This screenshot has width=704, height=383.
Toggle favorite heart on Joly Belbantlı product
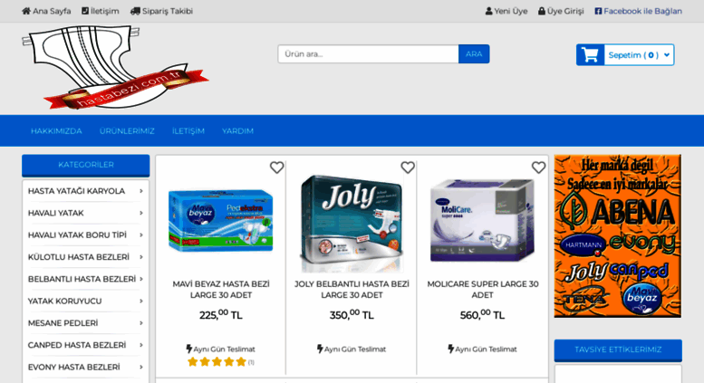tap(407, 168)
